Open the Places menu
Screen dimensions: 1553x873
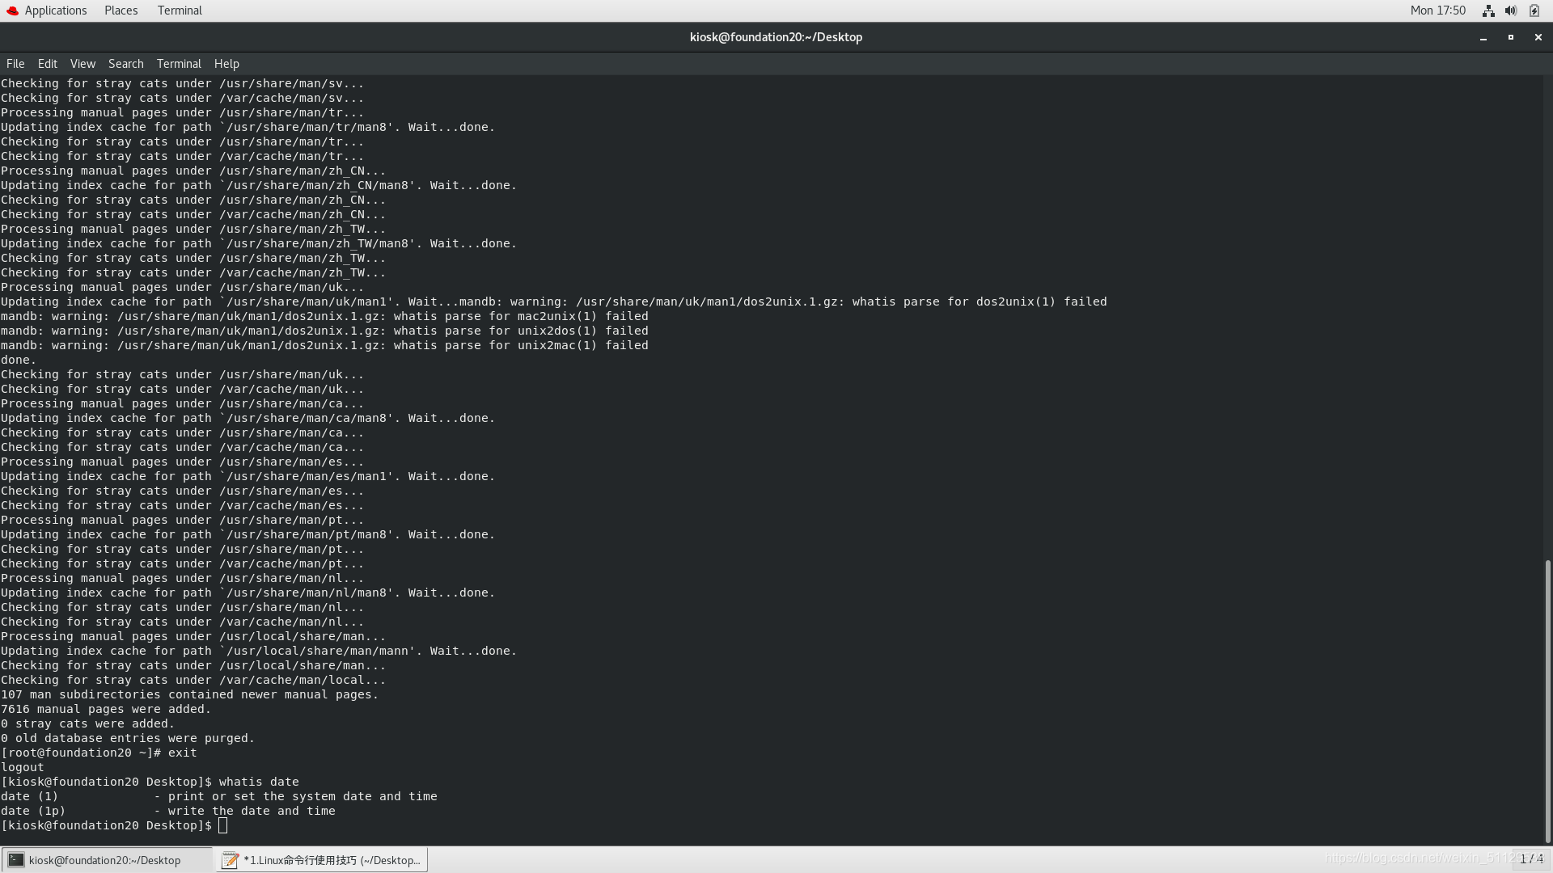(121, 10)
